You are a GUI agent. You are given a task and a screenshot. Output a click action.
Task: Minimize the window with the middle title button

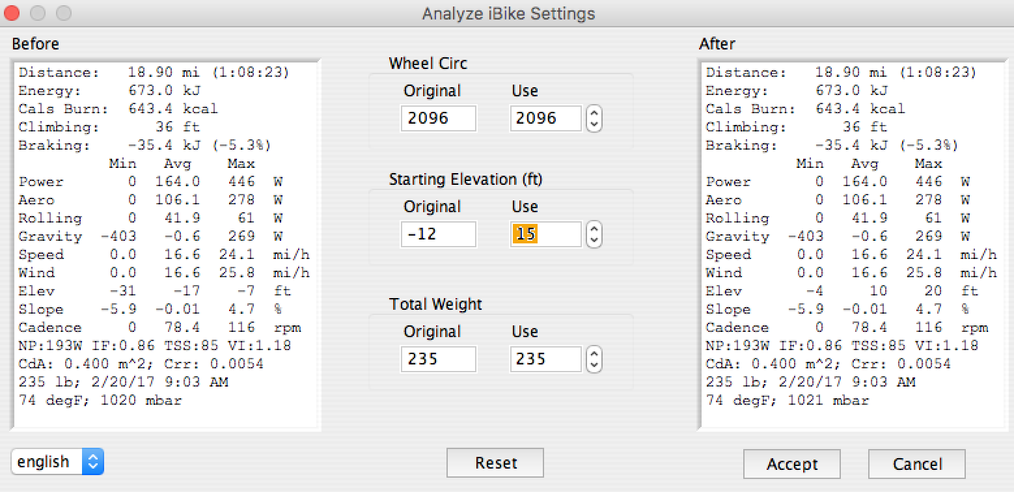point(38,13)
